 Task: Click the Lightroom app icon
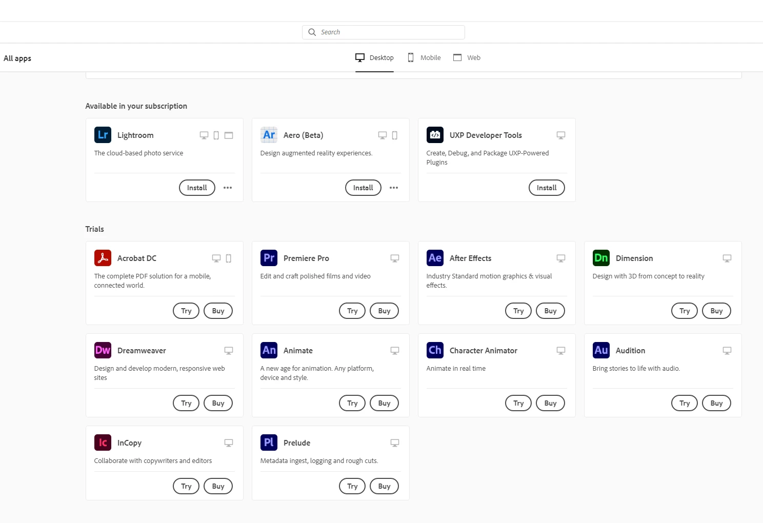[x=103, y=135]
